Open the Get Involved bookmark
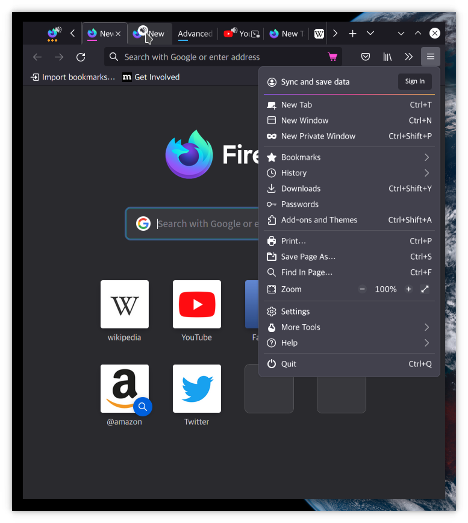 (151, 77)
